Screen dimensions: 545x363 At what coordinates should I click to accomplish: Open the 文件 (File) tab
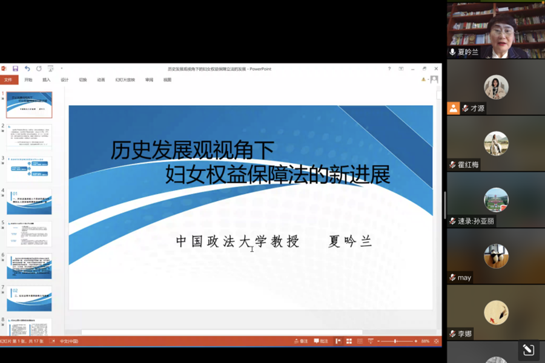click(x=8, y=80)
